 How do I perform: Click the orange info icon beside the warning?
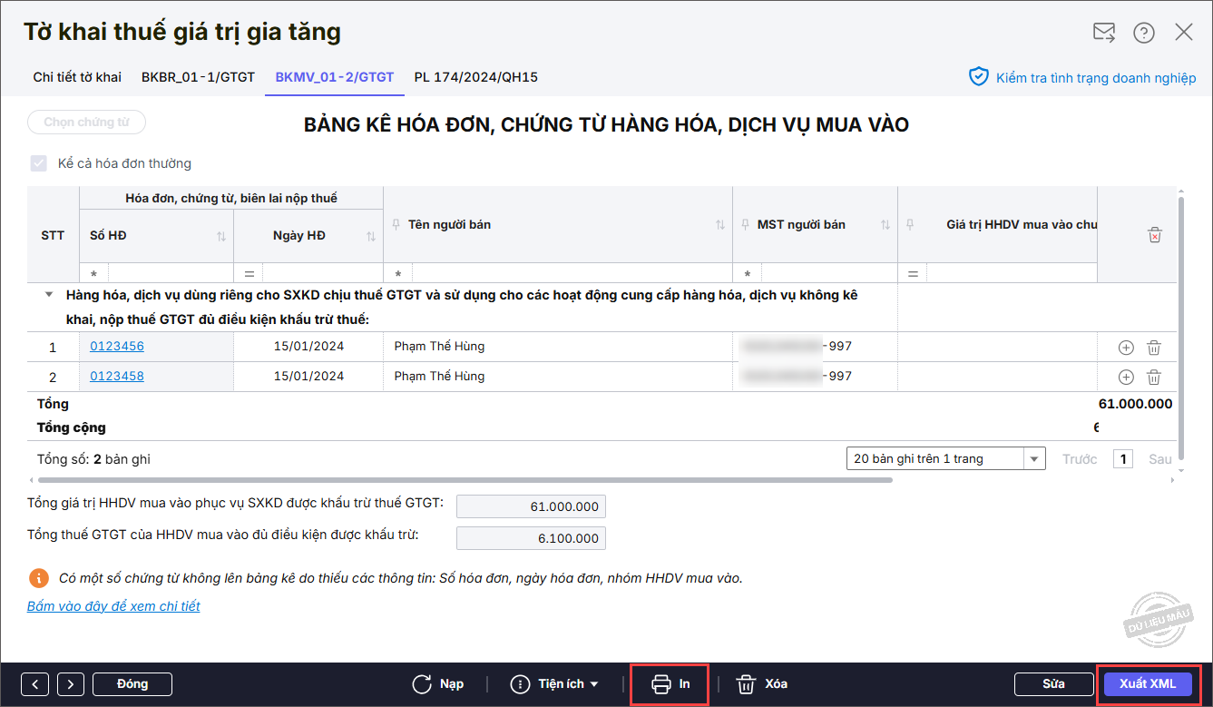[39, 577]
